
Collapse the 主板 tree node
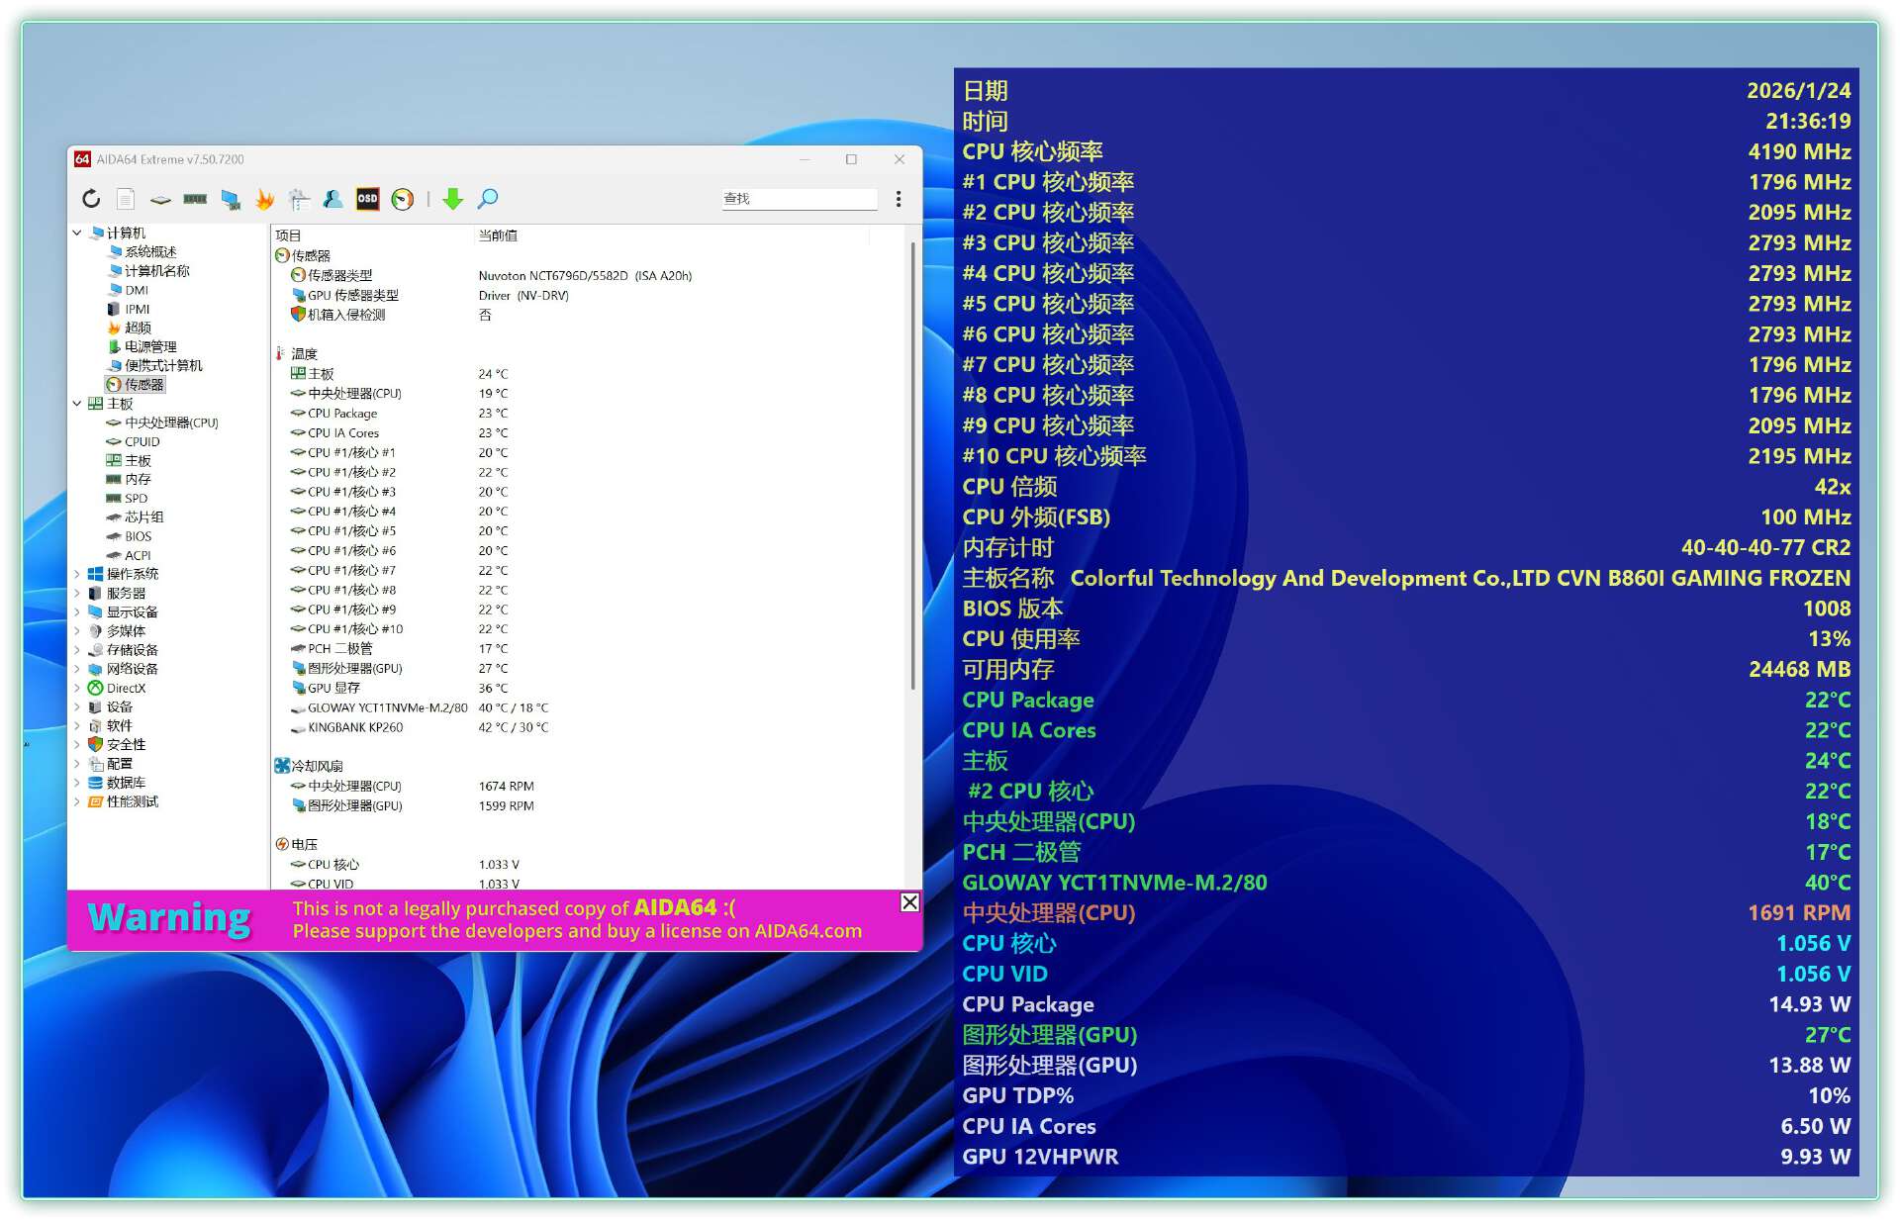click(77, 403)
